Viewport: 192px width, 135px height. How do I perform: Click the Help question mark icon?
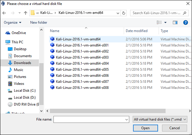tap(185, 23)
